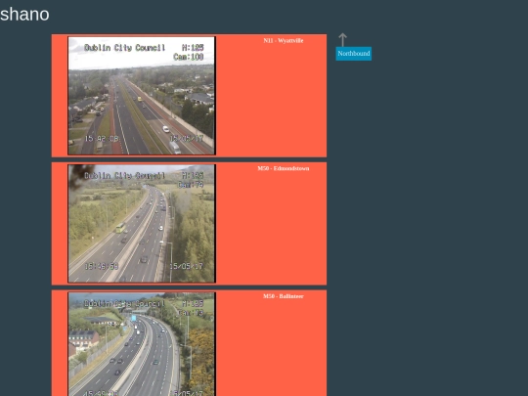Click the up arrow icon above Northbound
Viewport: 528px width, 396px height.
coord(343,40)
